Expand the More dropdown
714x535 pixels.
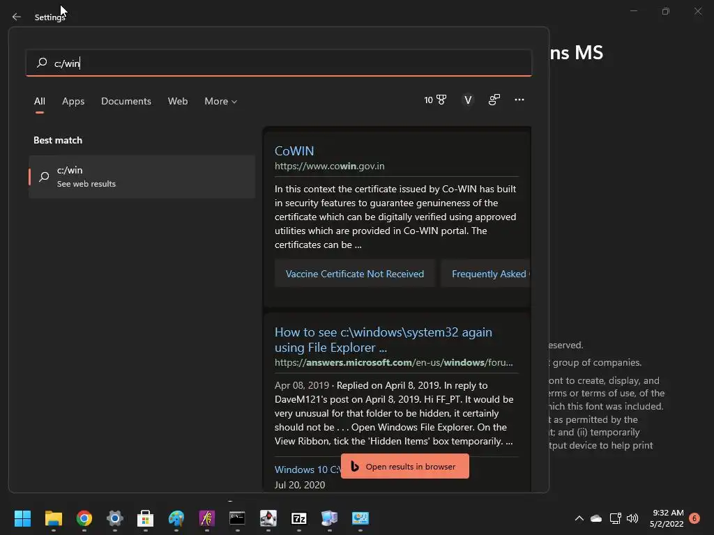tap(221, 101)
